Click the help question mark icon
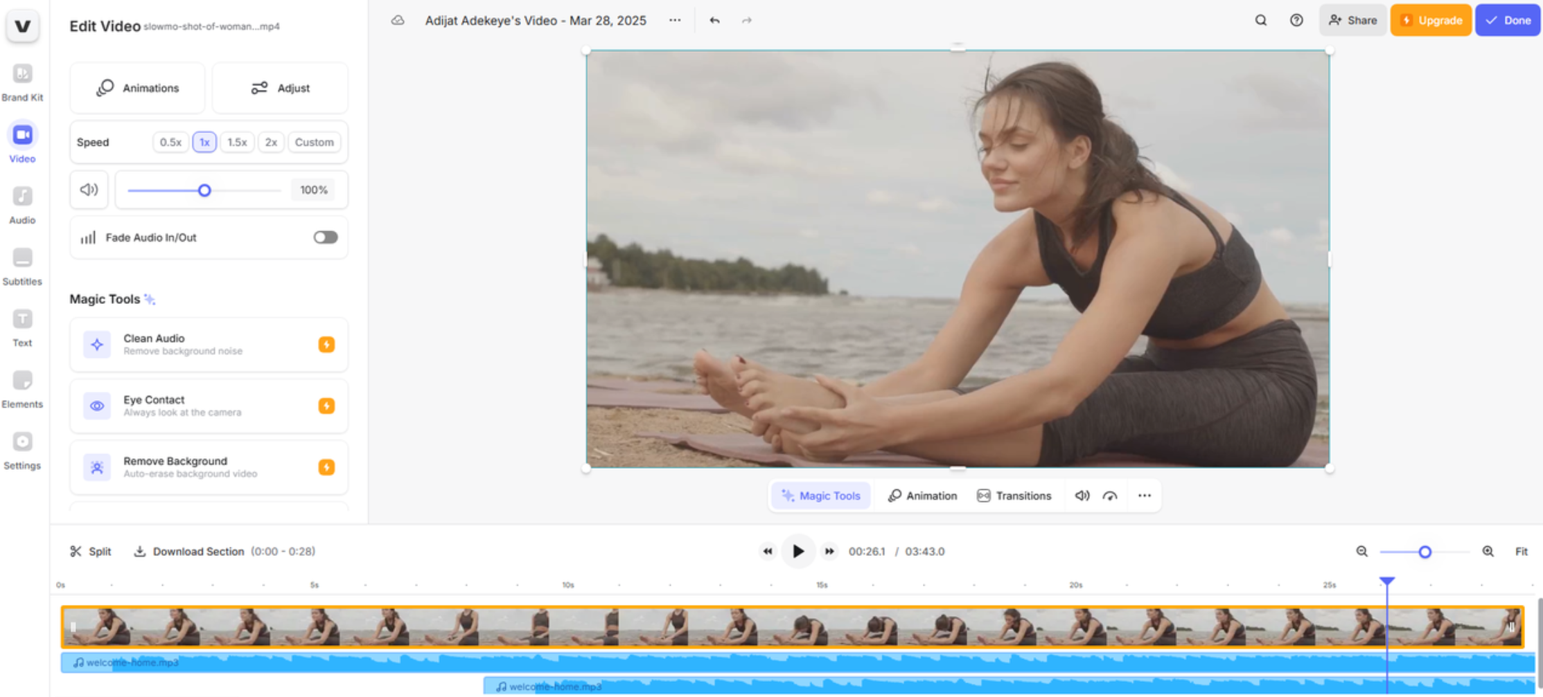 tap(1296, 20)
